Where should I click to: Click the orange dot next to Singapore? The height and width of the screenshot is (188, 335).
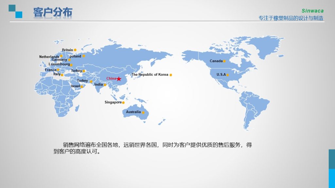123,103
